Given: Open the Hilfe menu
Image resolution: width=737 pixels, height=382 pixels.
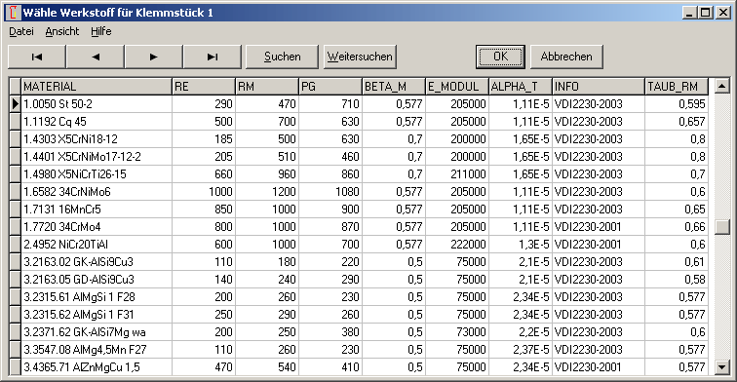Looking at the screenshot, I should (x=101, y=31).
